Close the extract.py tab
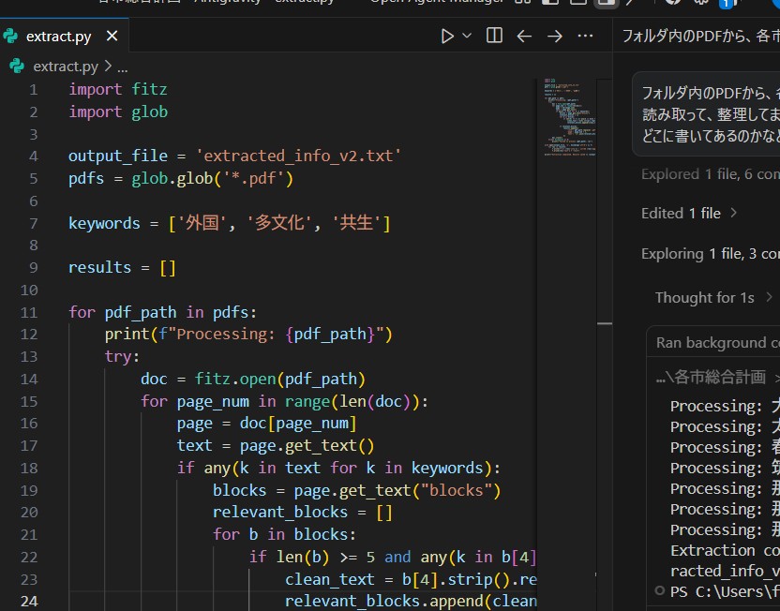780x611 pixels. point(112,37)
